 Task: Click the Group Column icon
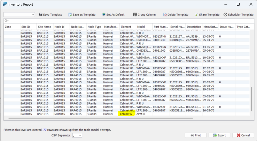tap(135, 15)
